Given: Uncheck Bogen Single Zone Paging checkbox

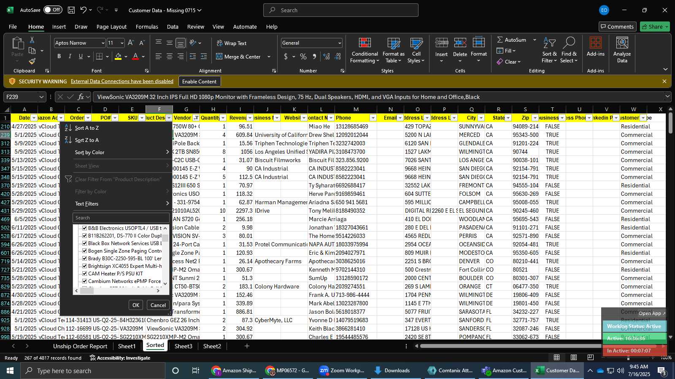Looking at the screenshot, I should click(84, 251).
